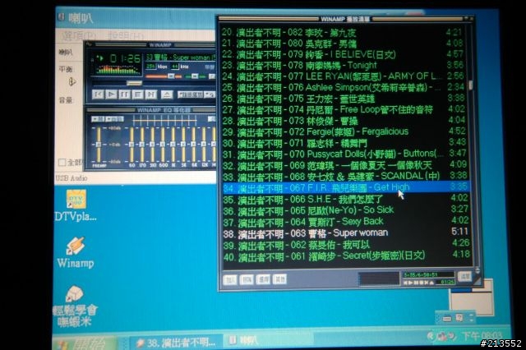This screenshot has height=350, width=526.
Task: Click the 60 Hz equalizer band slider
Action: click(131, 144)
